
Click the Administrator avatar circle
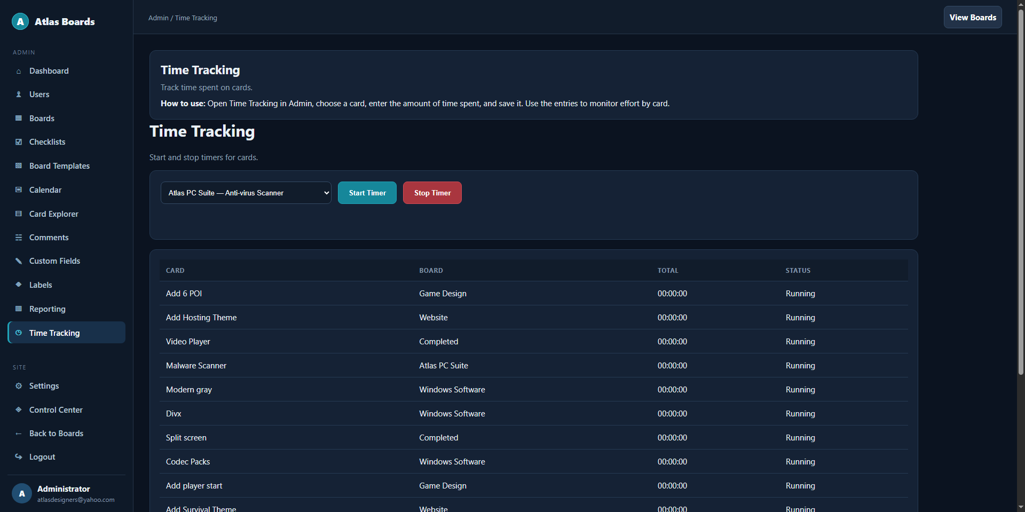pos(22,494)
